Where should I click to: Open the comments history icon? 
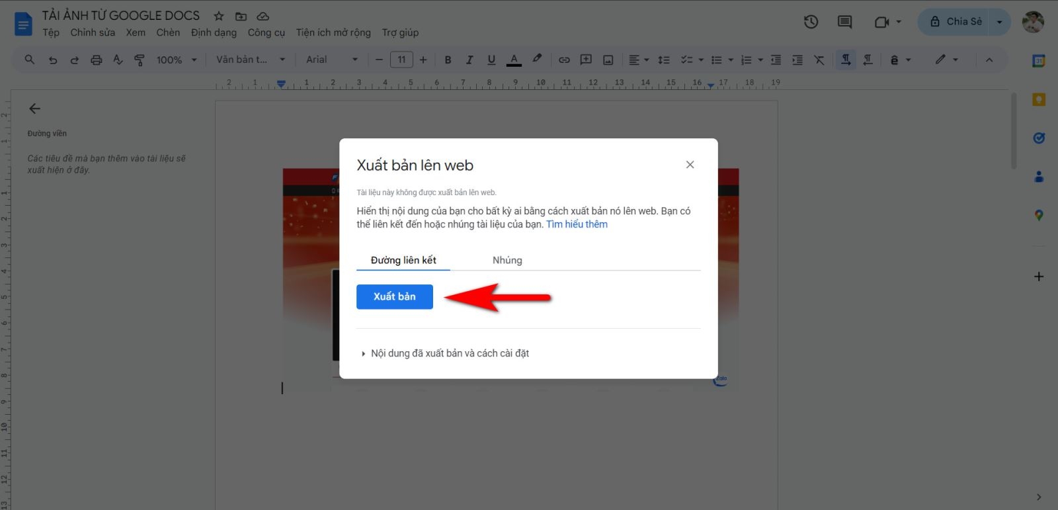click(x=844, y=22)
